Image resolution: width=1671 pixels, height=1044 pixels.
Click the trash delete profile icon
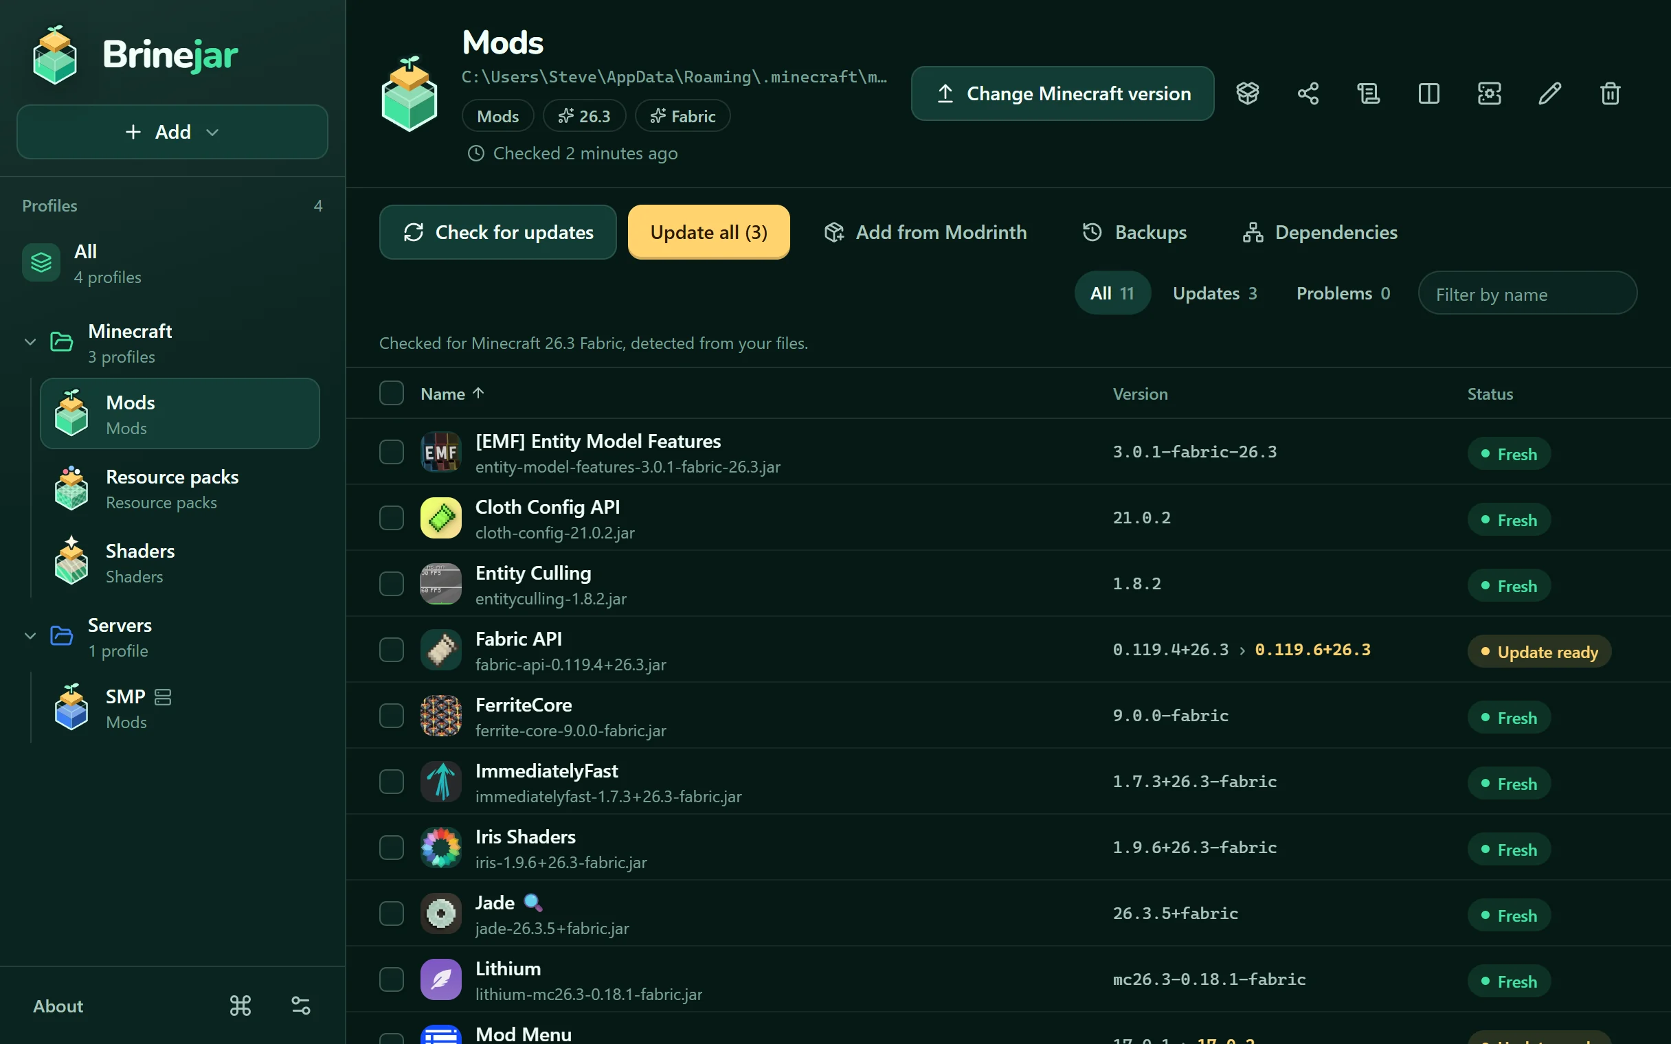coord(1611,93)
